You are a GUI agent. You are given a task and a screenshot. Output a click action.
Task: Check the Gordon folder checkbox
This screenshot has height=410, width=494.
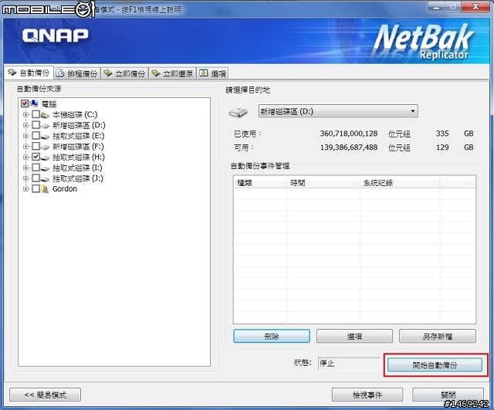[36, 188]
